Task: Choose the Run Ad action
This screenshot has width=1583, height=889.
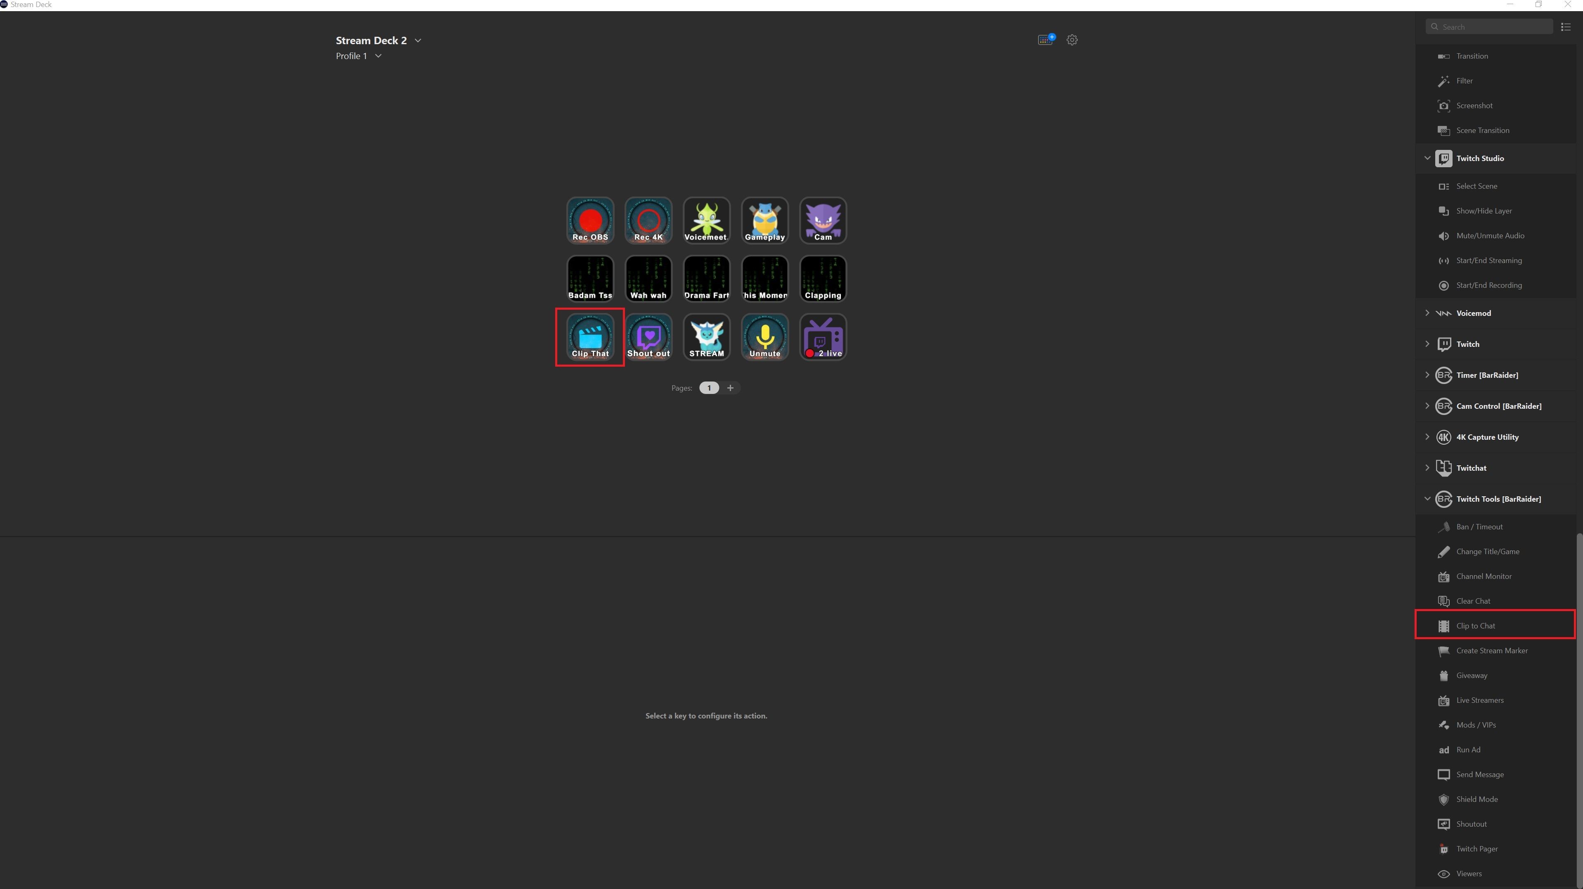Action: (x=1496, y=750)
